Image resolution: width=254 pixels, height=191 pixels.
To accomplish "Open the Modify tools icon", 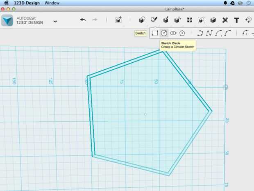I will click(x=177, y=20).
